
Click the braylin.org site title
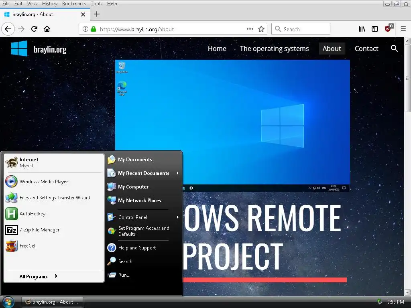(x=50, y=49)
